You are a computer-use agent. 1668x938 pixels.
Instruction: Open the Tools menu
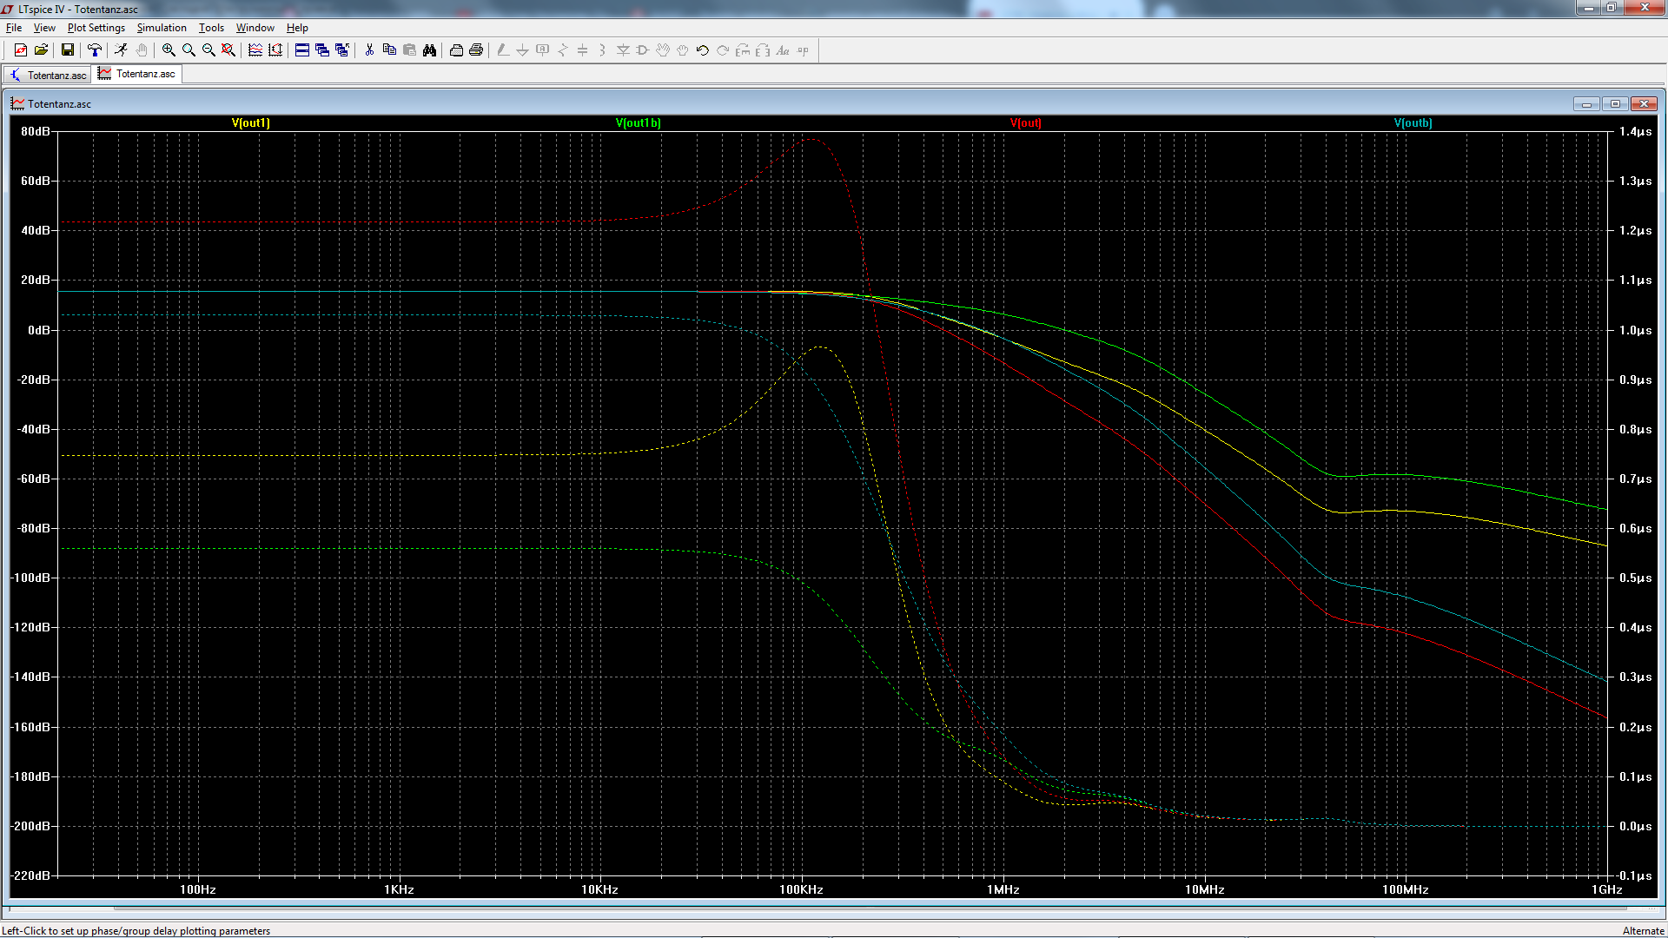tap(211, 28)
